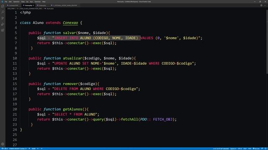Click the split editor icon
Viewport: 268px width, 150px height.
[261, 5]
